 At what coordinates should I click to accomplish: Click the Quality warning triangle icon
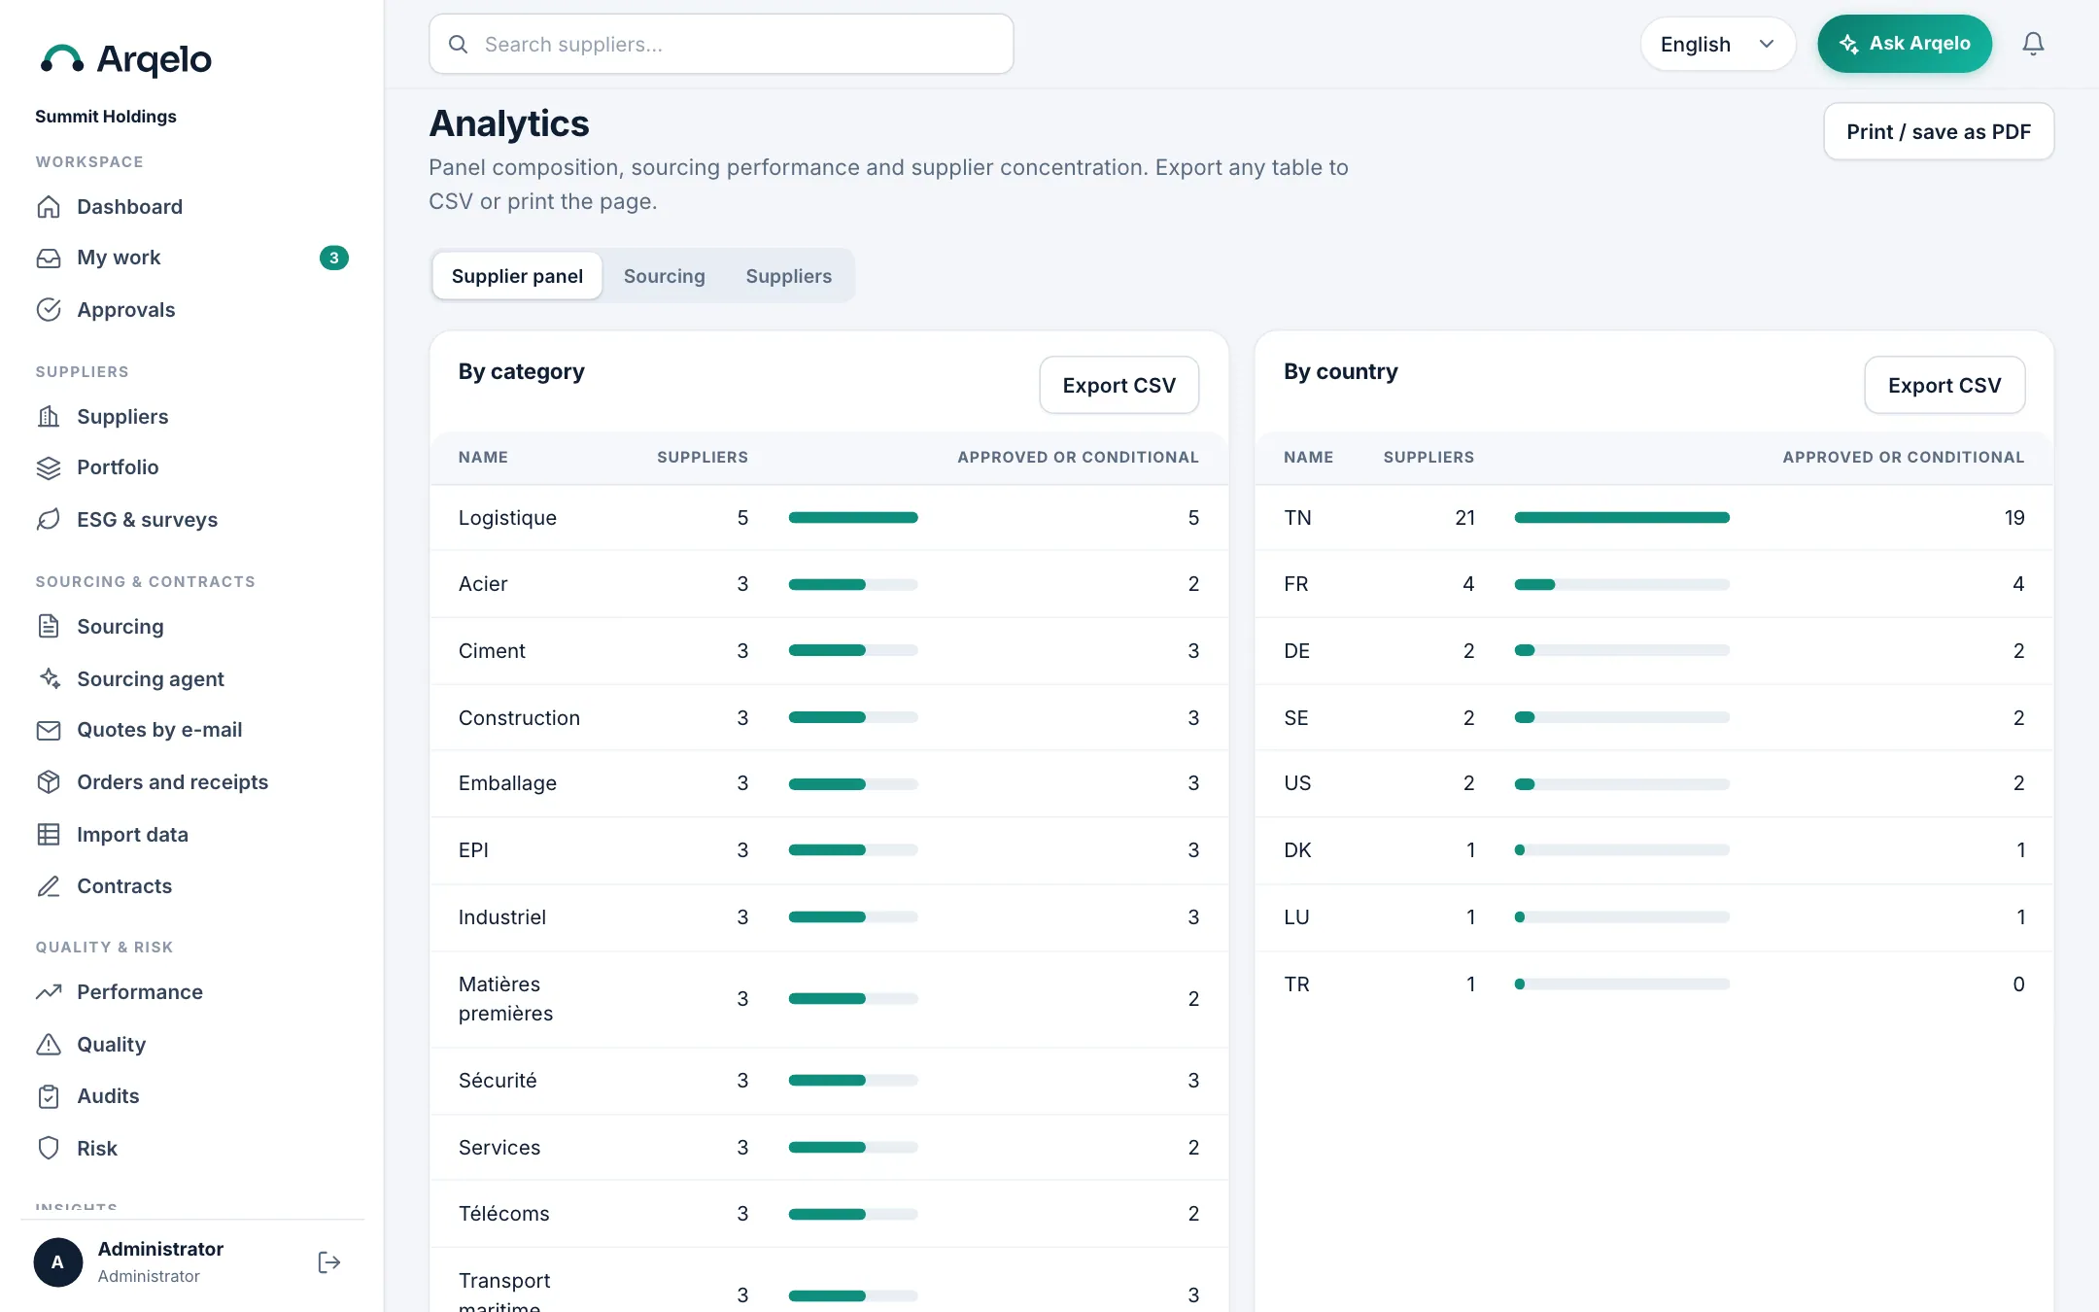click(x=49, y=1045)
